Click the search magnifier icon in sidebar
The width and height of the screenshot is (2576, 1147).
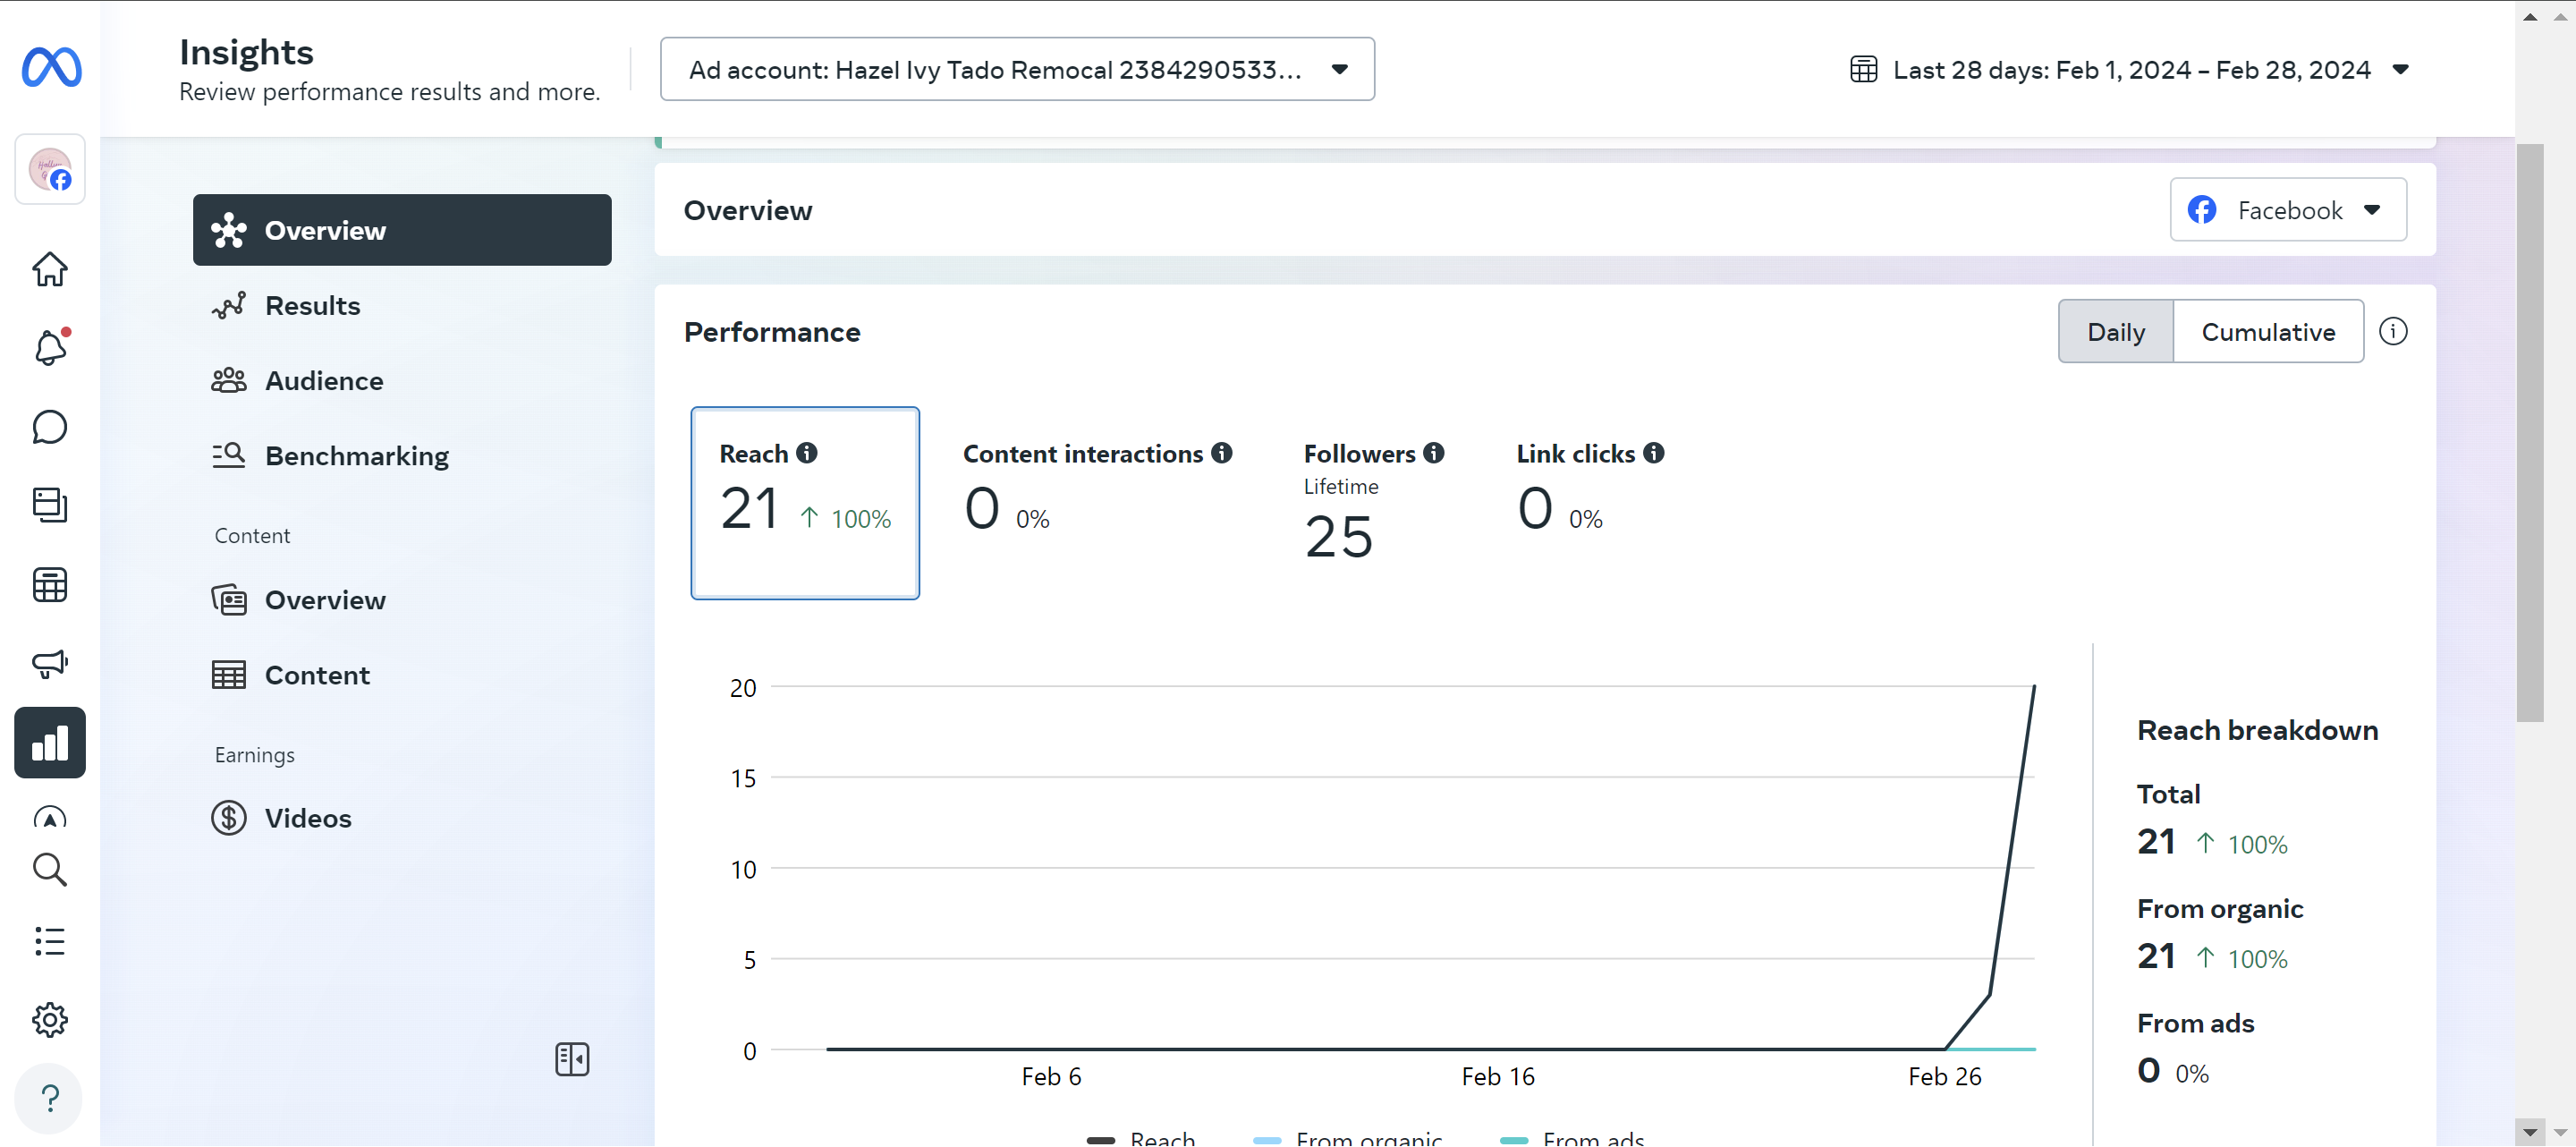point(50,870)
